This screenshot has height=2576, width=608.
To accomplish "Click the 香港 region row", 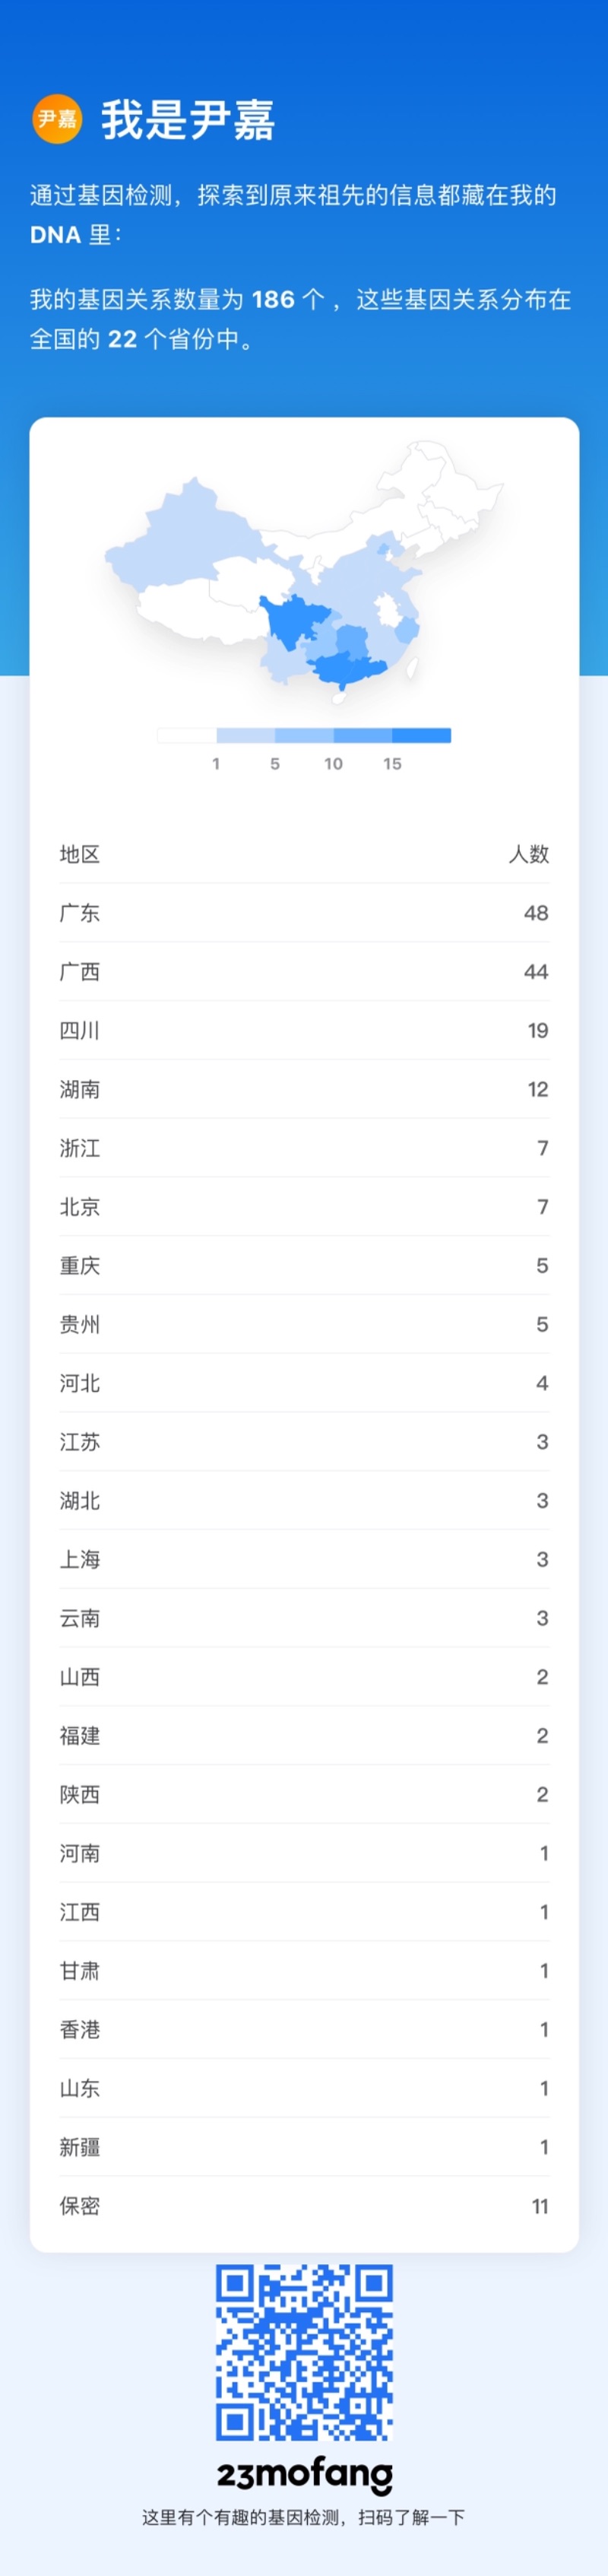I will [304, 2030].
